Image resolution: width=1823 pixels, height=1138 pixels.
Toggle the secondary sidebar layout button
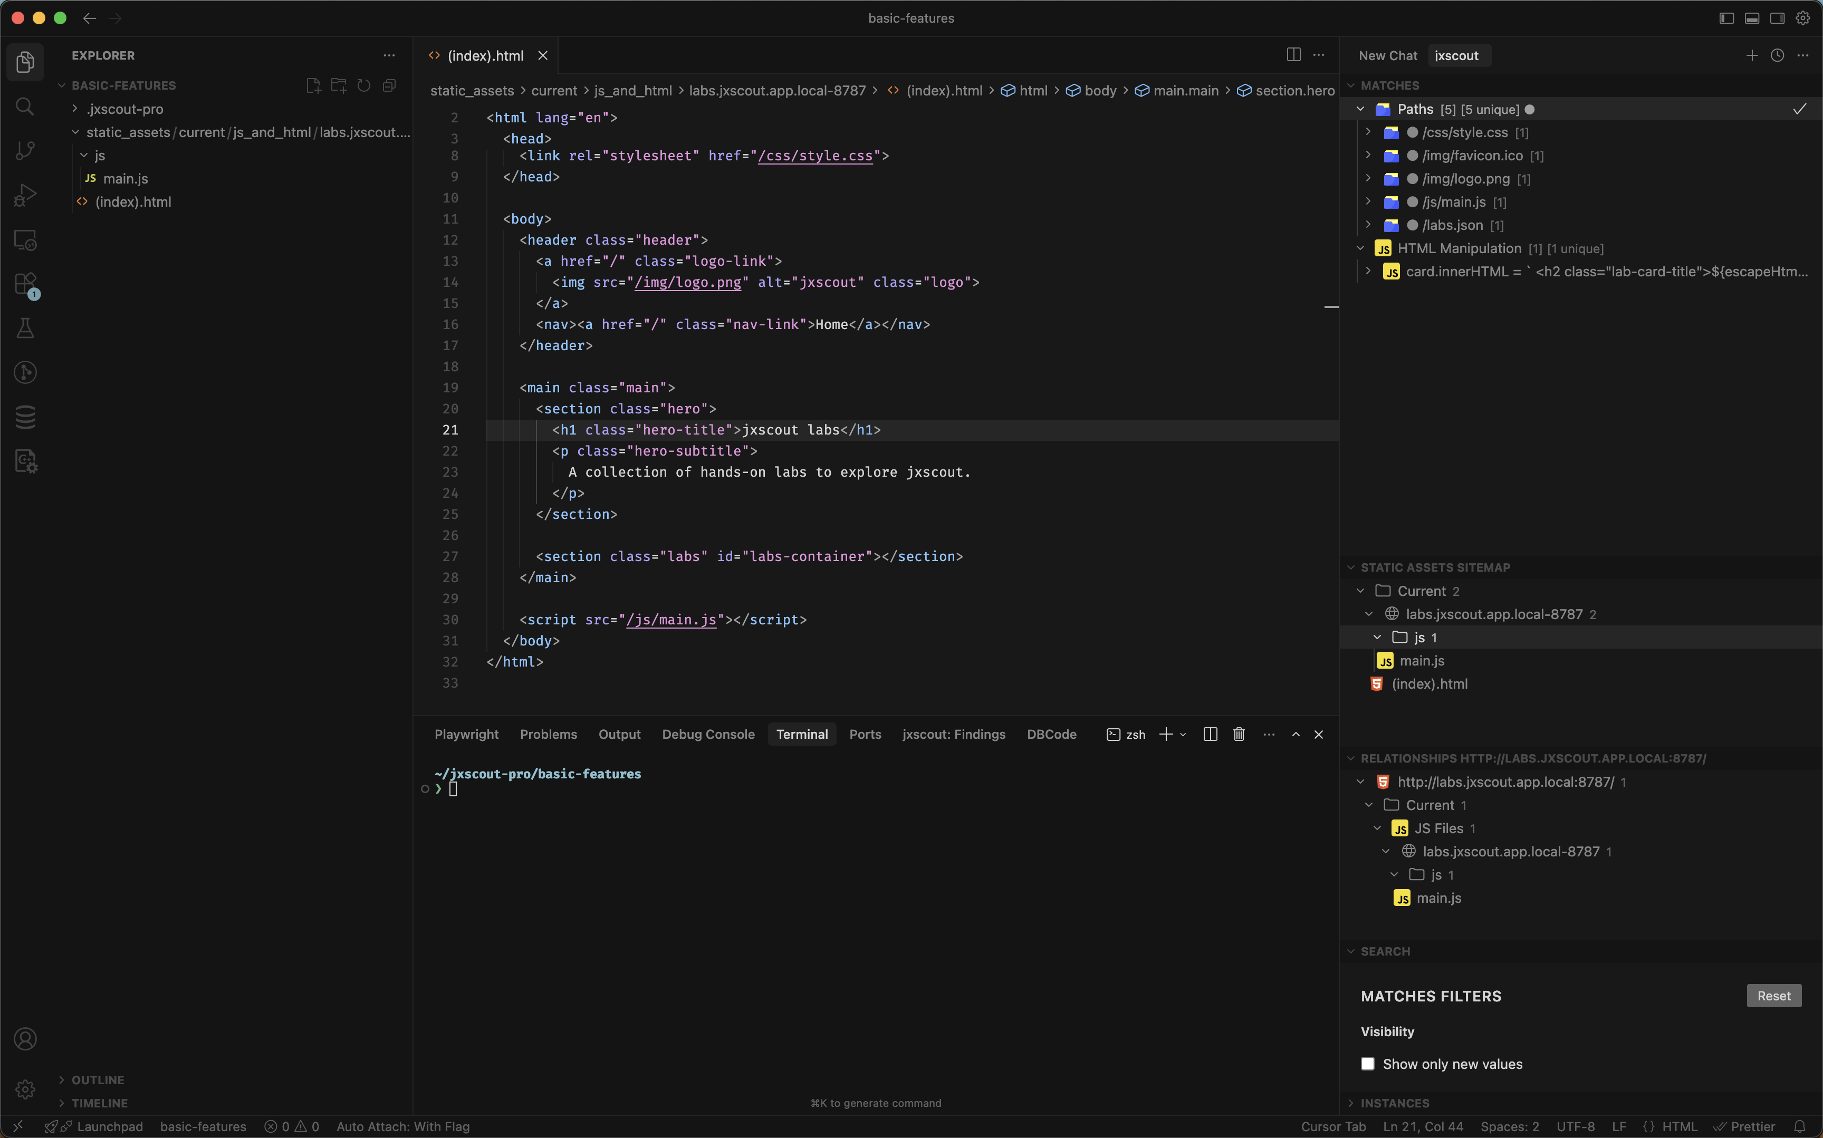coord(1777,18)
